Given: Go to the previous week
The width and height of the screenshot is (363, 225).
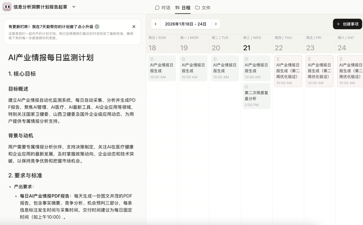Looking at the screenshot, I should (156, 24).
